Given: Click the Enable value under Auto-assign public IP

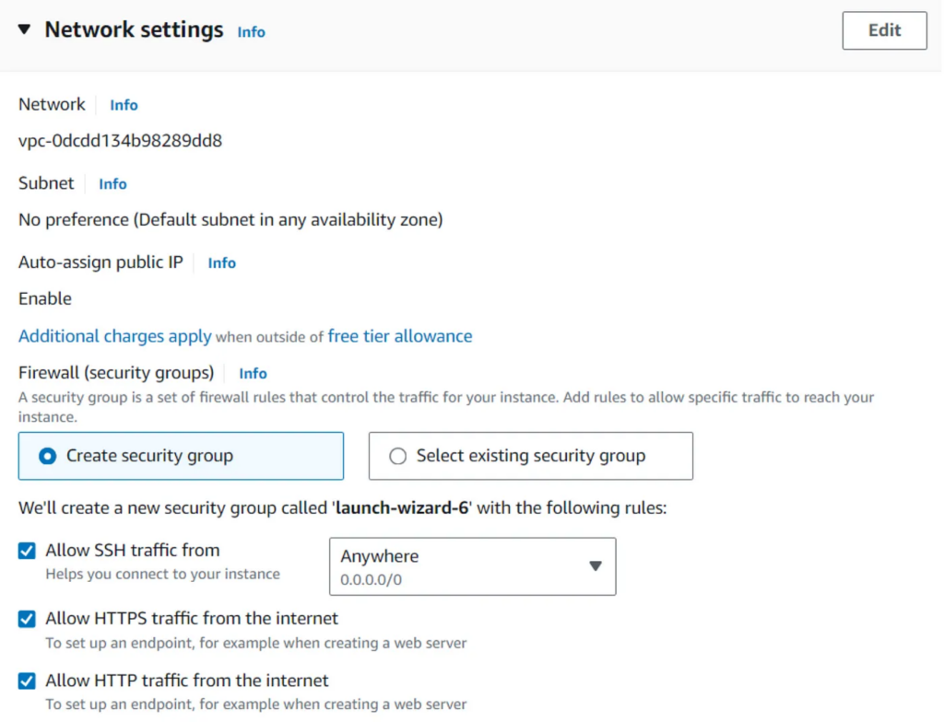Looking at the screenshot, I should [x=45, y=299].
